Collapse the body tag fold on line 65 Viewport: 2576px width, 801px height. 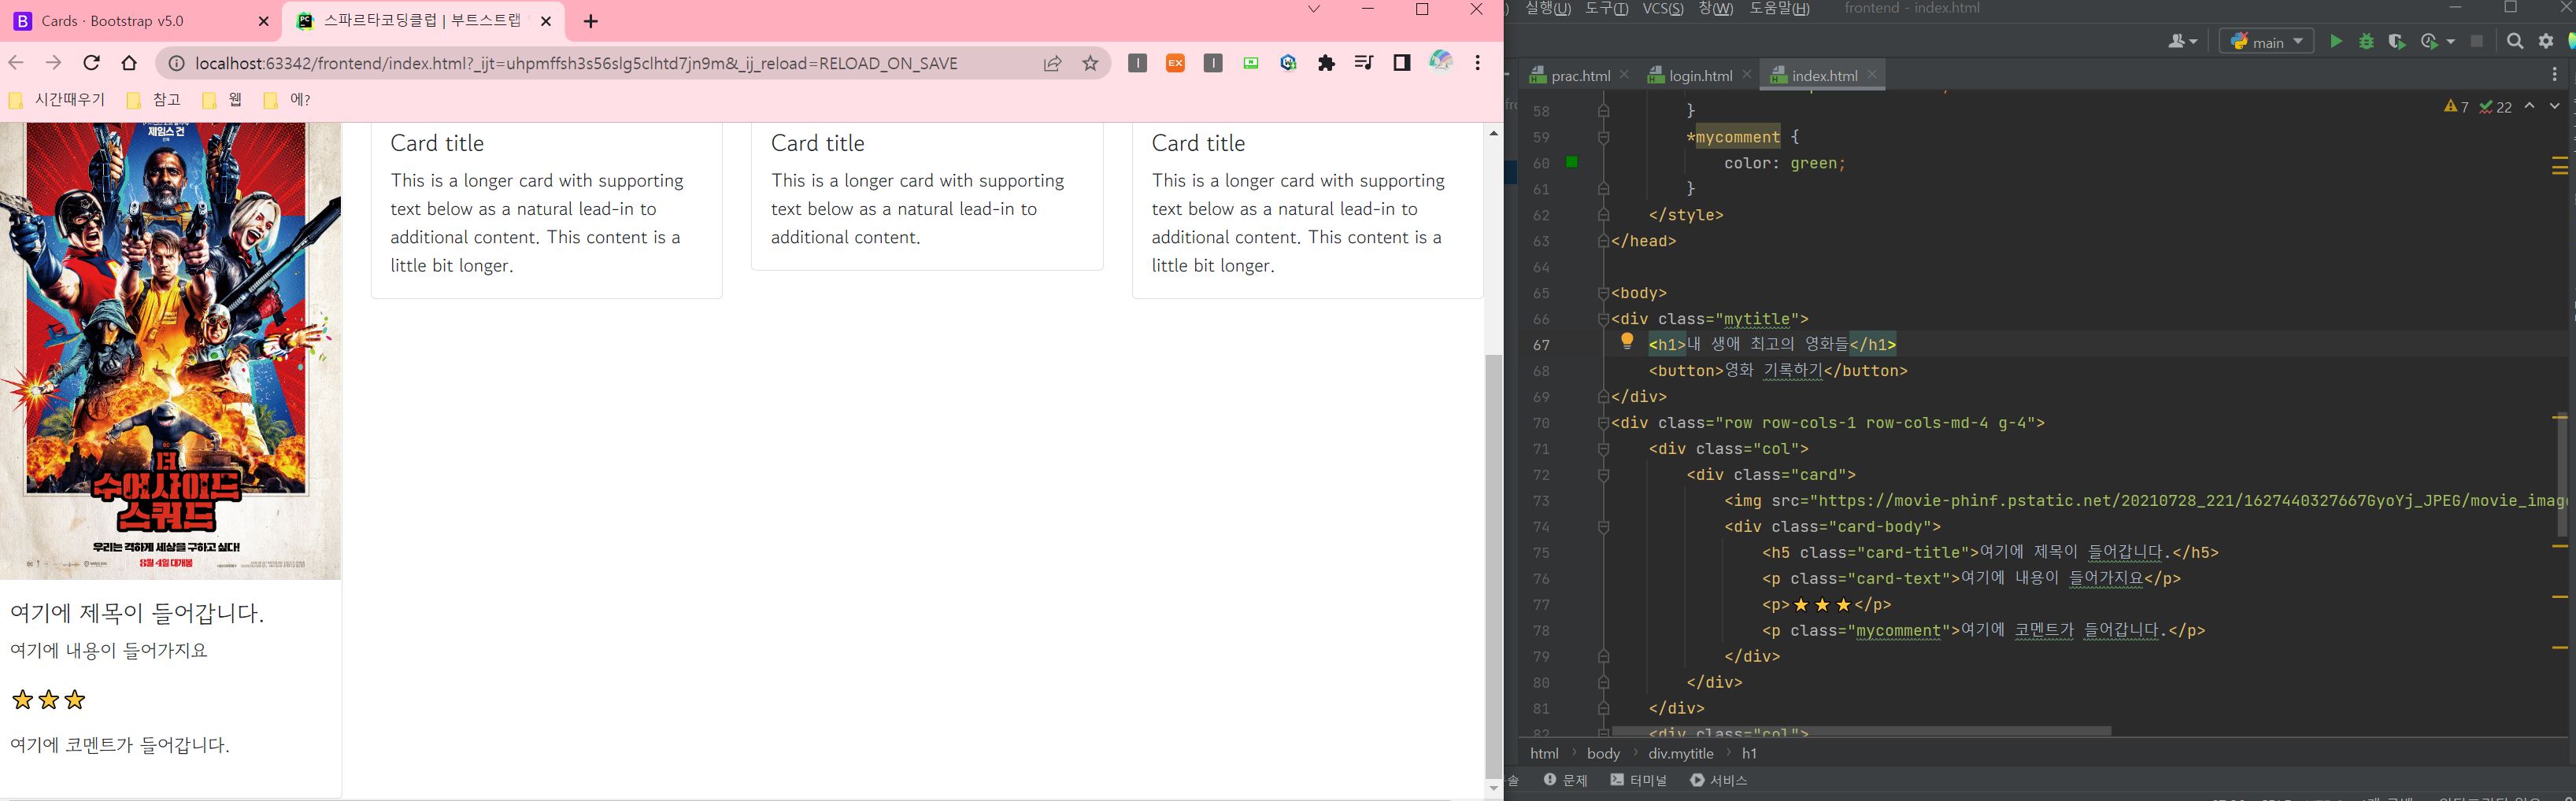[x=1604, y=293]
